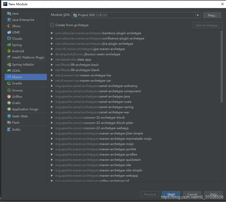Screen dimensions: 226x202
Task: Click the Spring leaf icon
Action: [9, 45]
